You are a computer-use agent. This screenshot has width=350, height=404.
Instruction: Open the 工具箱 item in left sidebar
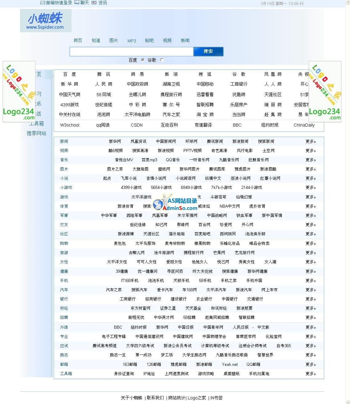36,124
